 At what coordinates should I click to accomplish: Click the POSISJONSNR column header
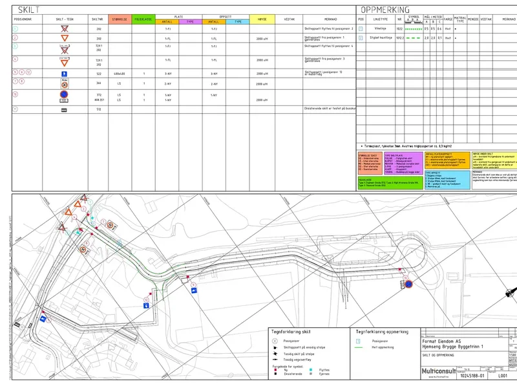(x=23, y=19)
